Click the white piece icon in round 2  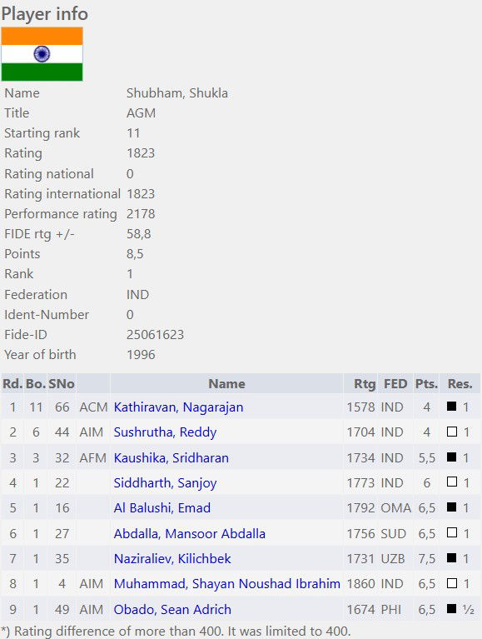(451, 432)
